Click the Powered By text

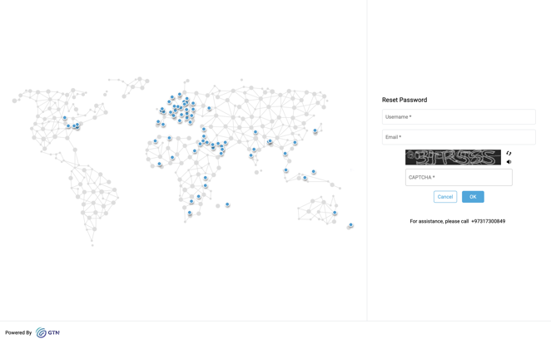tap(18, 332)
